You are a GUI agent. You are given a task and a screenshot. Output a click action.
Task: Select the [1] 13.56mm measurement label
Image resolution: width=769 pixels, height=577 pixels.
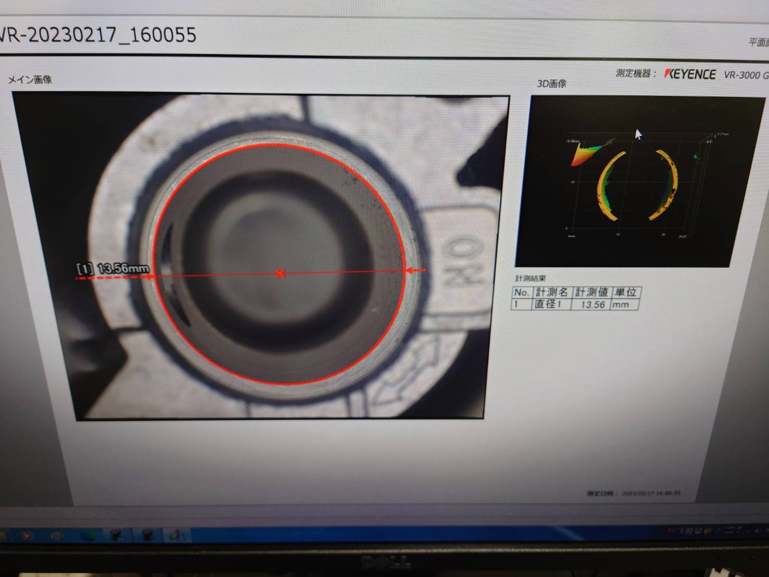click(x=113, y=269)
